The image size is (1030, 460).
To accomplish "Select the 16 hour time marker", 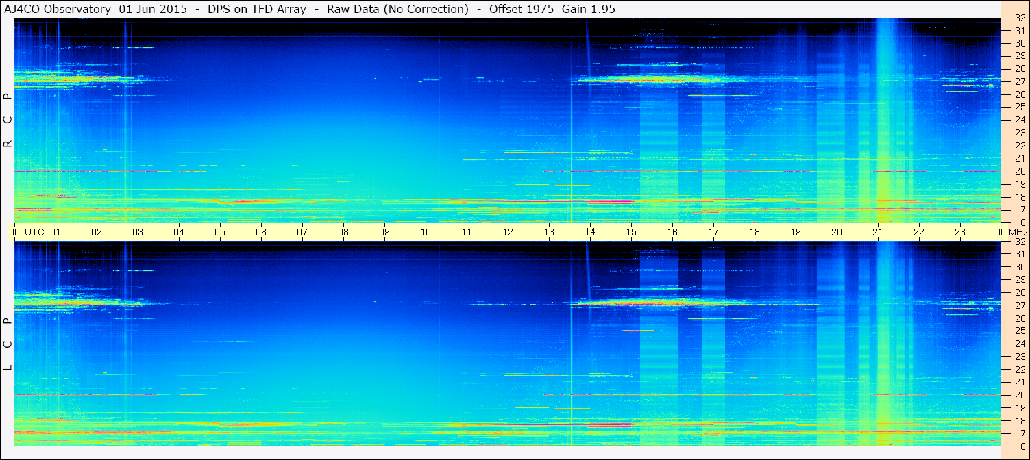I will (x=672, y=232).
